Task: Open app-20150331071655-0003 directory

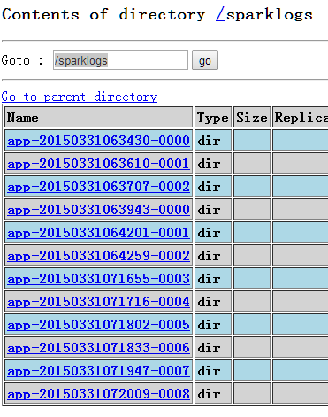Action: [x=99, y=279]
